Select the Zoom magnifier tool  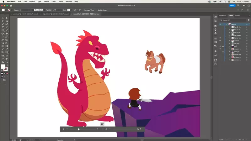(7, 62)
